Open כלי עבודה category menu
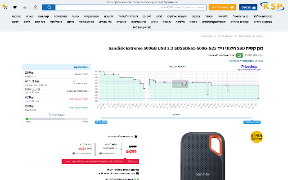 click(105, 22)
